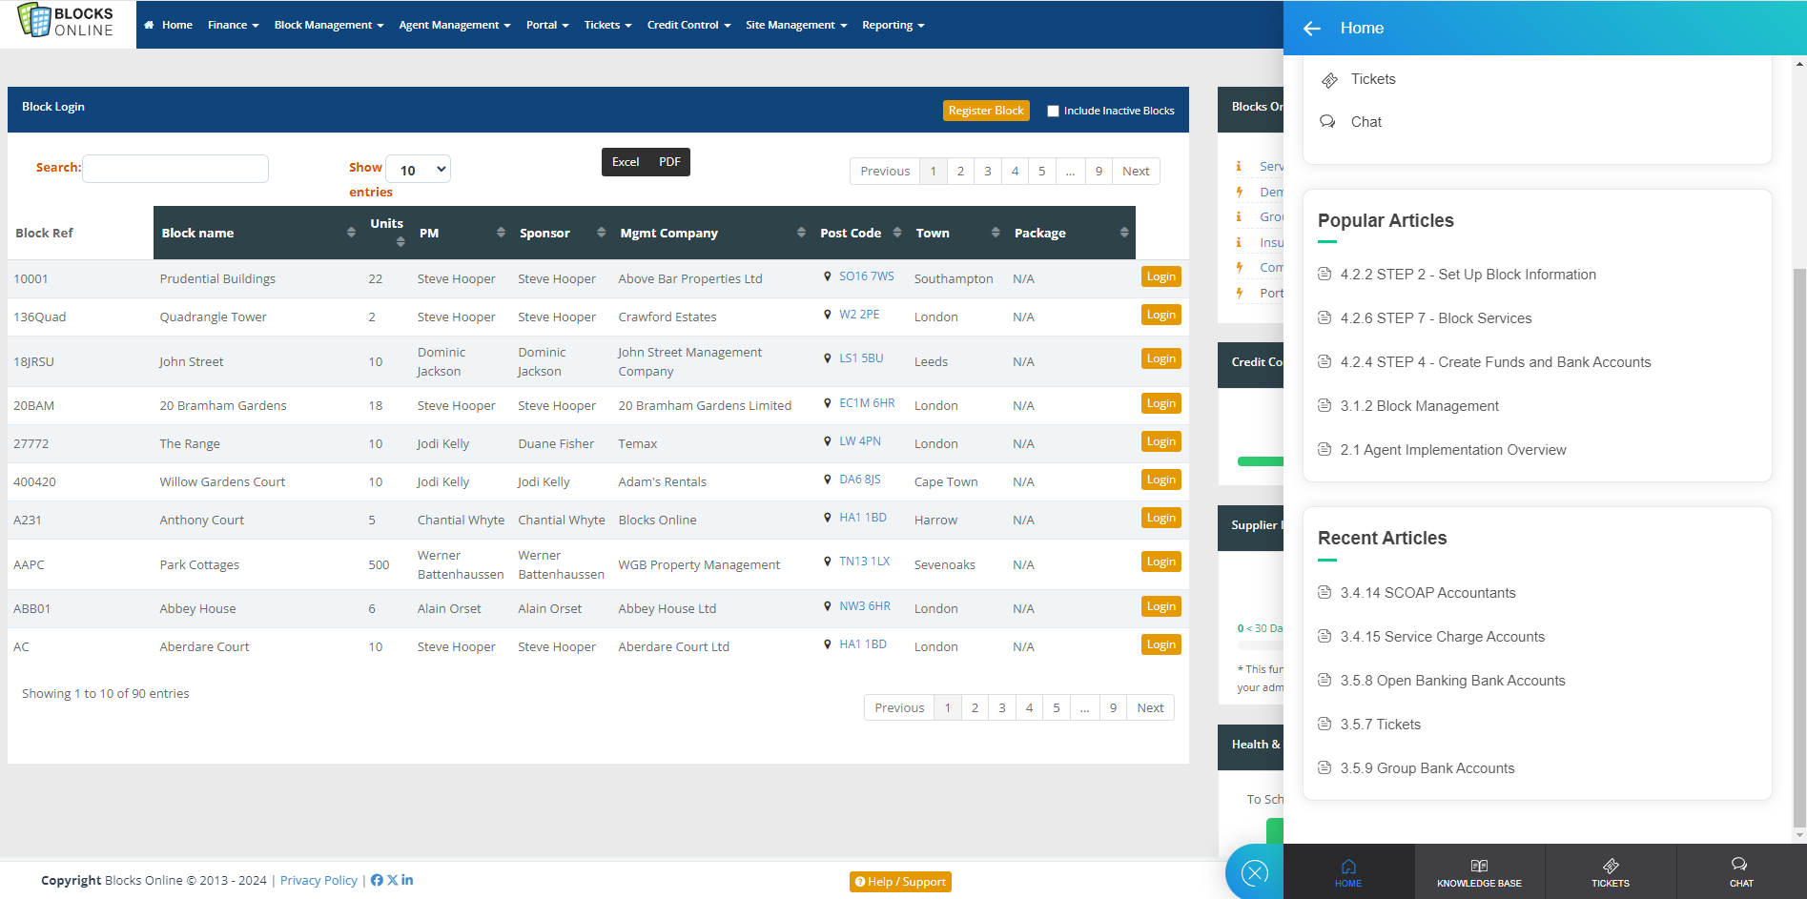1807x899 pixels.
Task: Open the Reporting dropdown menu
Action: click(x=893, y=25)
